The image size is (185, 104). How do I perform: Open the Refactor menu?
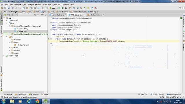pos(38,5)
